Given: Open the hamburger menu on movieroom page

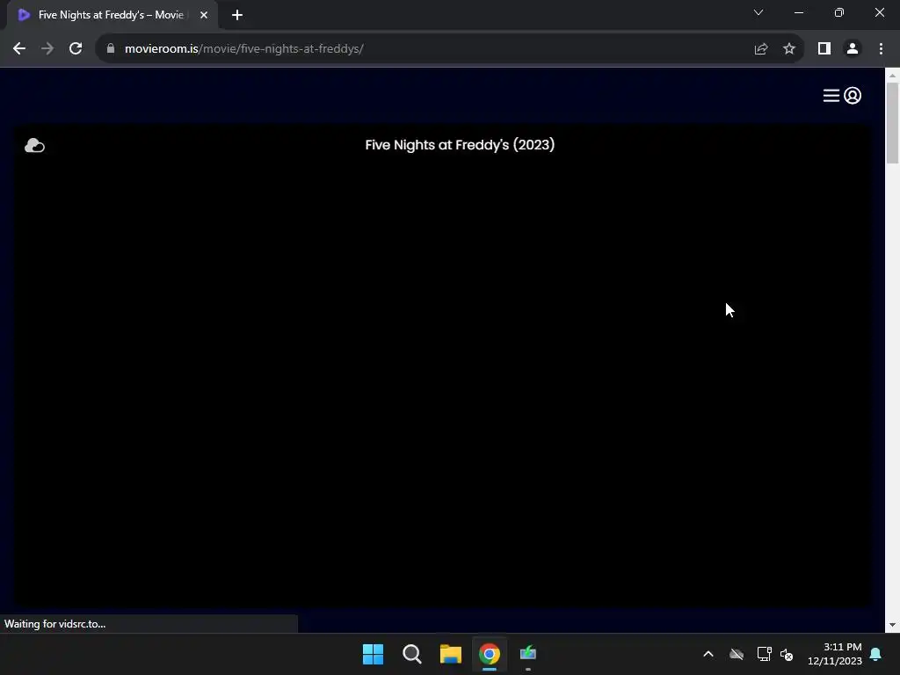Looking at the screenshot, I should click(831, 95).
